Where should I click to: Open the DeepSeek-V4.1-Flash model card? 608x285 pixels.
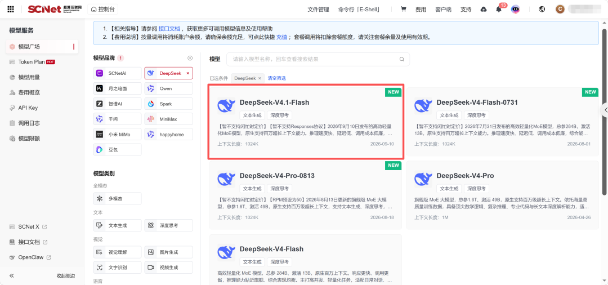[306, 122]
